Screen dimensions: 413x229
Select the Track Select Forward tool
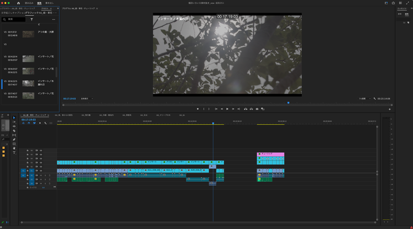(x=14, y=122)
